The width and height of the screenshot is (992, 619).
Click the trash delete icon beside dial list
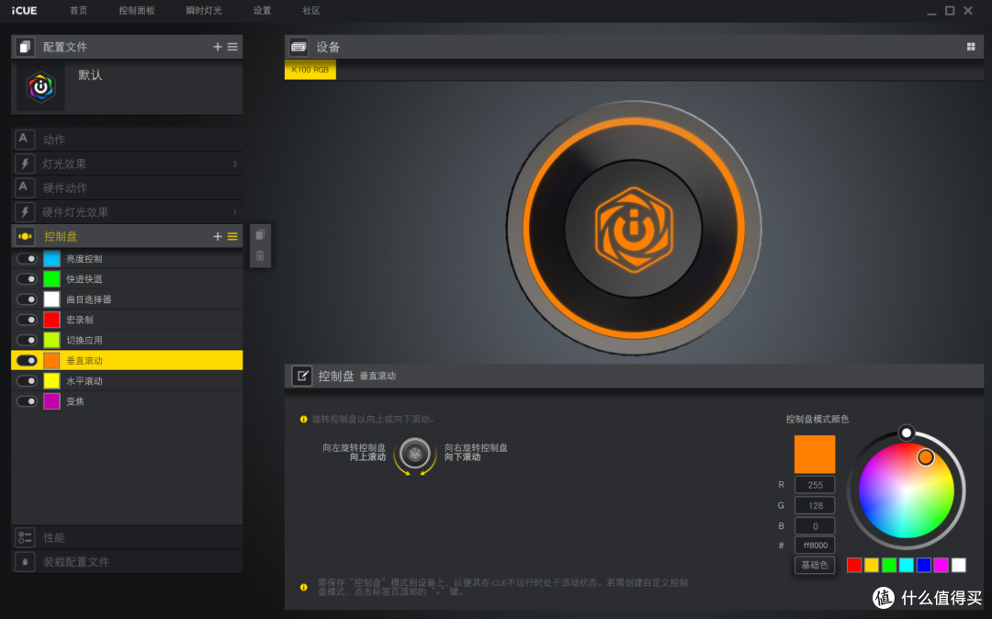[260, 256]
